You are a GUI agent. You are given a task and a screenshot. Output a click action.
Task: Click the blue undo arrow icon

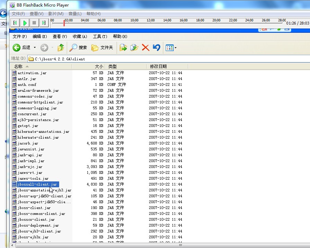click(157, 48)
